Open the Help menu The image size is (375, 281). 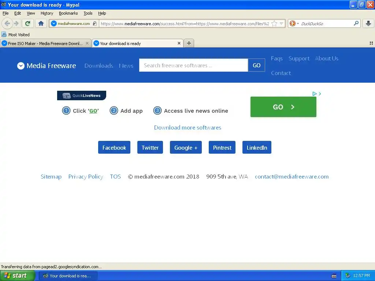102,13
